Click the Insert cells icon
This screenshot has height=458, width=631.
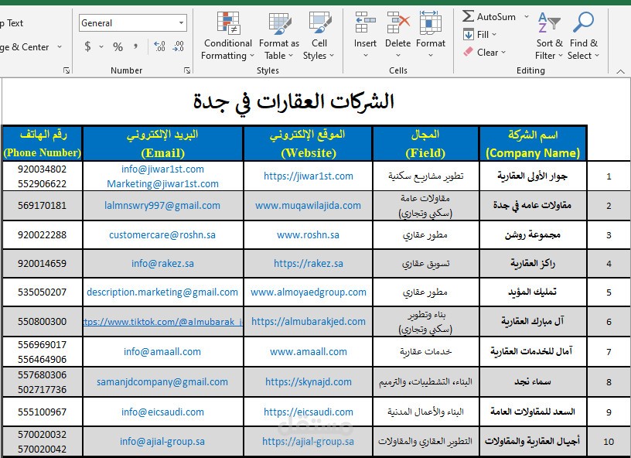click(365, 22)
